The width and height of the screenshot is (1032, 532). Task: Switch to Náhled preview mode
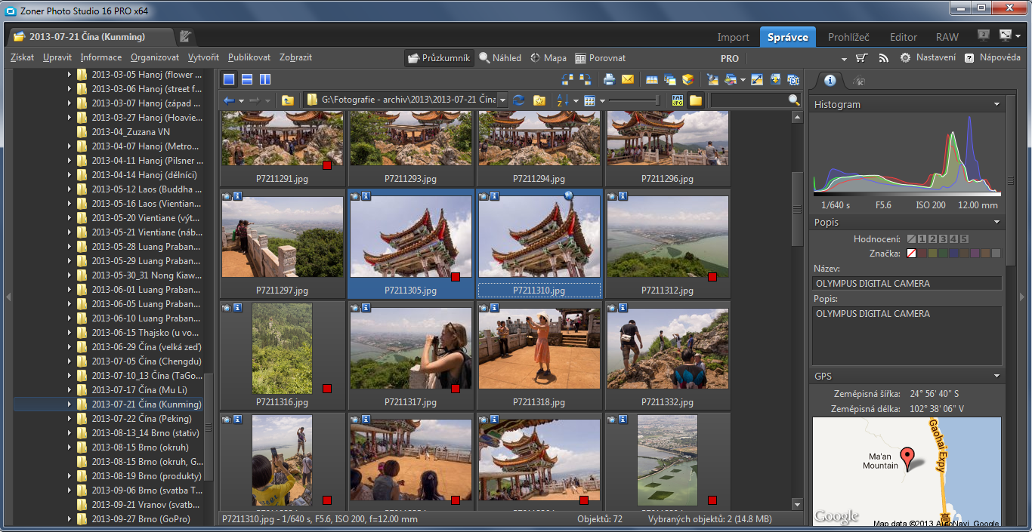(500, 58)
